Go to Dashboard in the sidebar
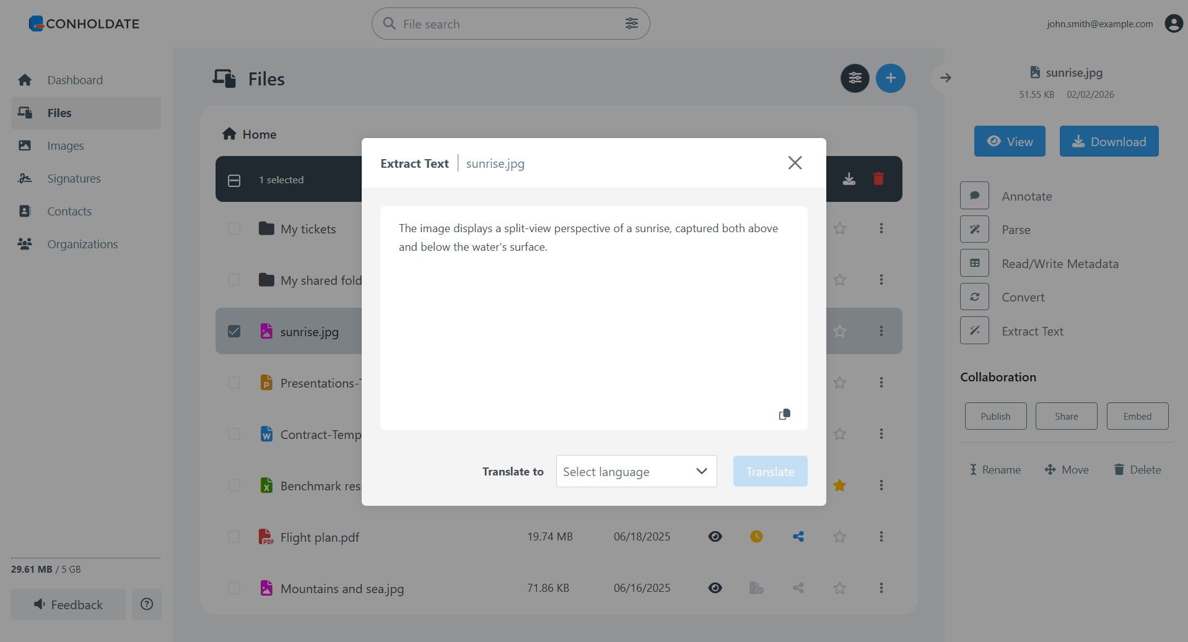This screenshot has width=1188, height=642. click(x=75, y=80)
